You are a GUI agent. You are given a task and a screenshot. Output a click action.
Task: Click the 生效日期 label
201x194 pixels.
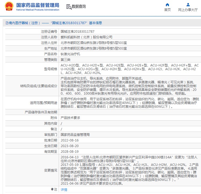51,146
